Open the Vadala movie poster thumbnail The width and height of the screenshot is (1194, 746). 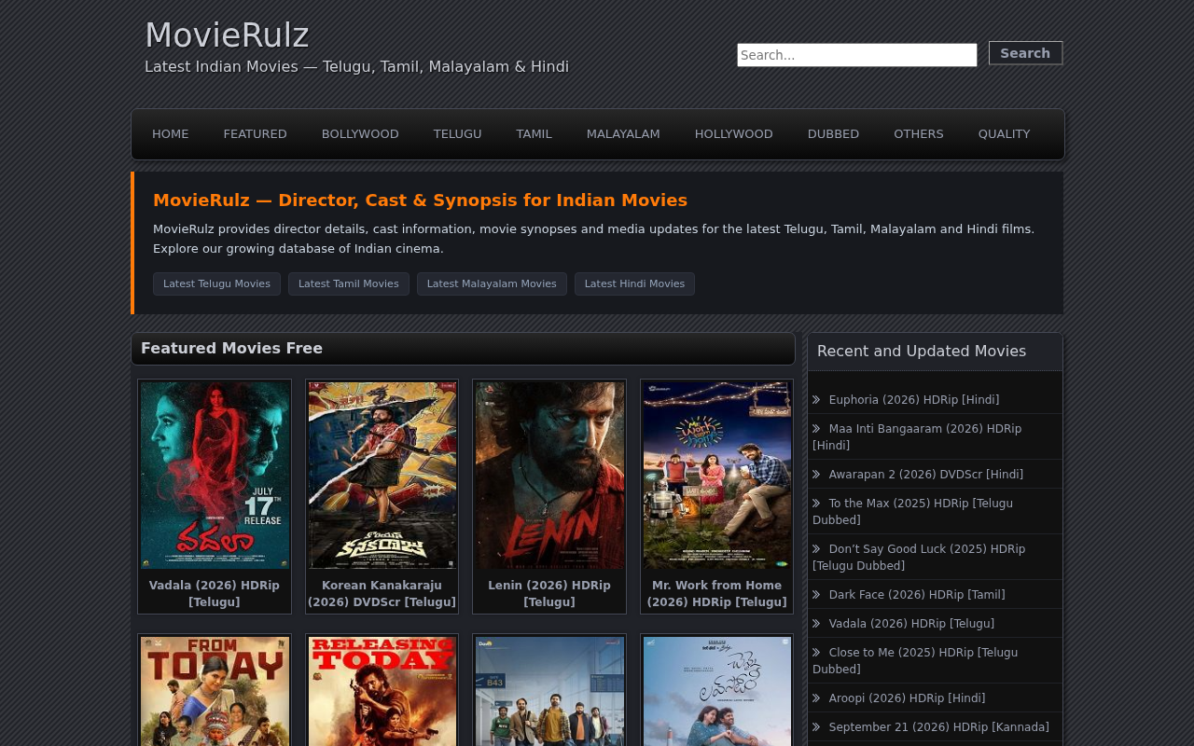tap(215, 475)
